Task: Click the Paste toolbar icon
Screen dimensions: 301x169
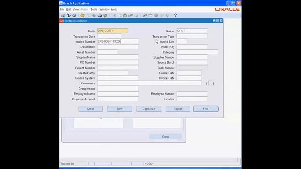Action: 125,15
